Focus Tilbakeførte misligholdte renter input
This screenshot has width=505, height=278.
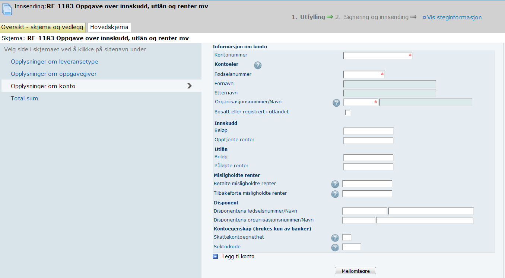click(x=367, y=193)
